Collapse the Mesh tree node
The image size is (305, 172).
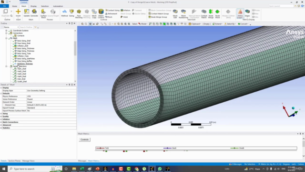[x=6, y=38]
